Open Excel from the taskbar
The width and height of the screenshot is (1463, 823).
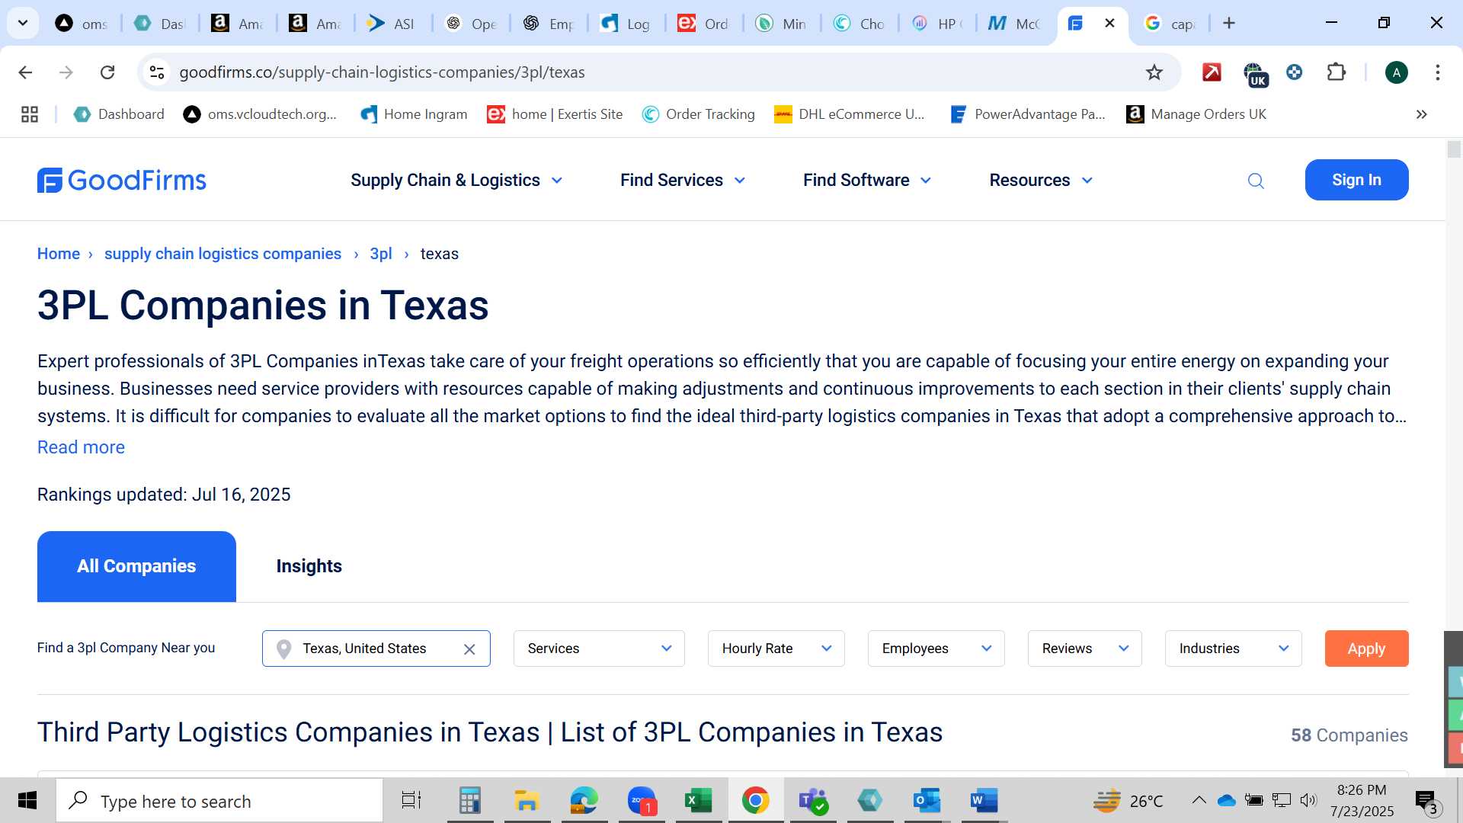698,800
